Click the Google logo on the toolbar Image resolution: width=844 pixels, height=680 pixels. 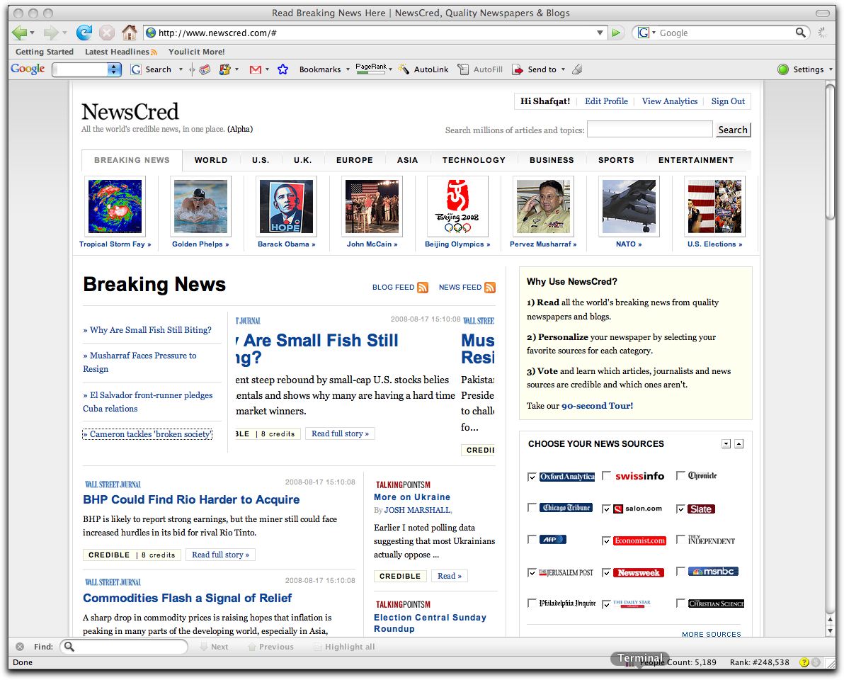pyautogui.click(x=28, y=69)
